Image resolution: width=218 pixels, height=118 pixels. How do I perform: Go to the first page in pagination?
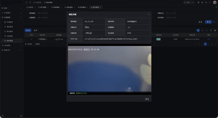tap(195, 44)
